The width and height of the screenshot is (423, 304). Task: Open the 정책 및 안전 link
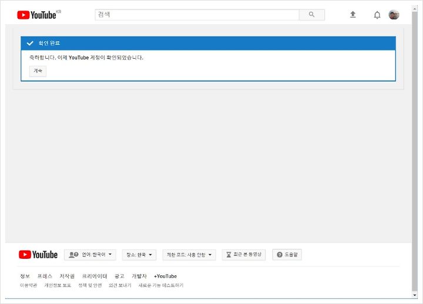(x=90, y=285)
